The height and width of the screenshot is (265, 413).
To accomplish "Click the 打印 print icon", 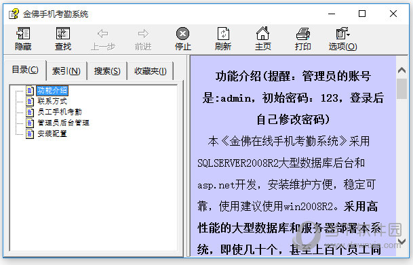I will (x=303, y=34).
